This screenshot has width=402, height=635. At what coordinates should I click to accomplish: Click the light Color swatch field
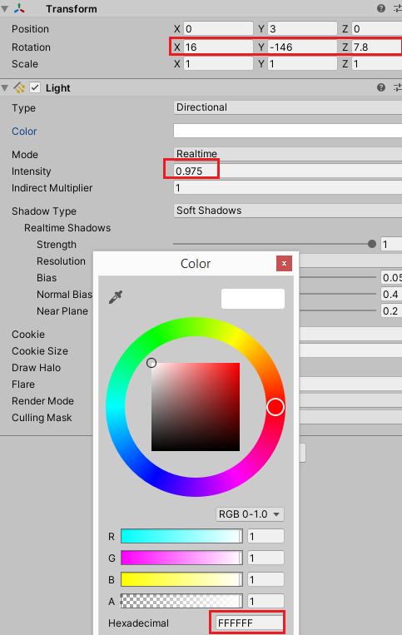[288, 131]
